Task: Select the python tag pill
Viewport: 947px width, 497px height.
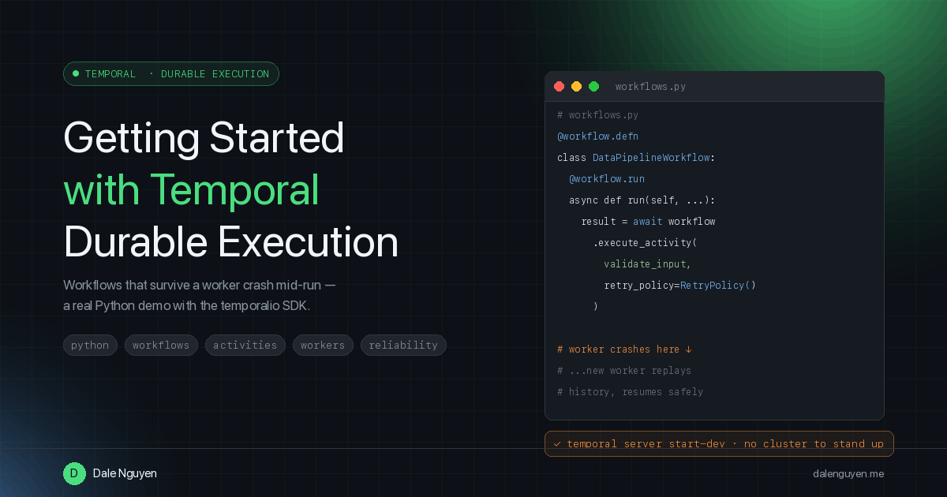Action: (x=91, y=346)
